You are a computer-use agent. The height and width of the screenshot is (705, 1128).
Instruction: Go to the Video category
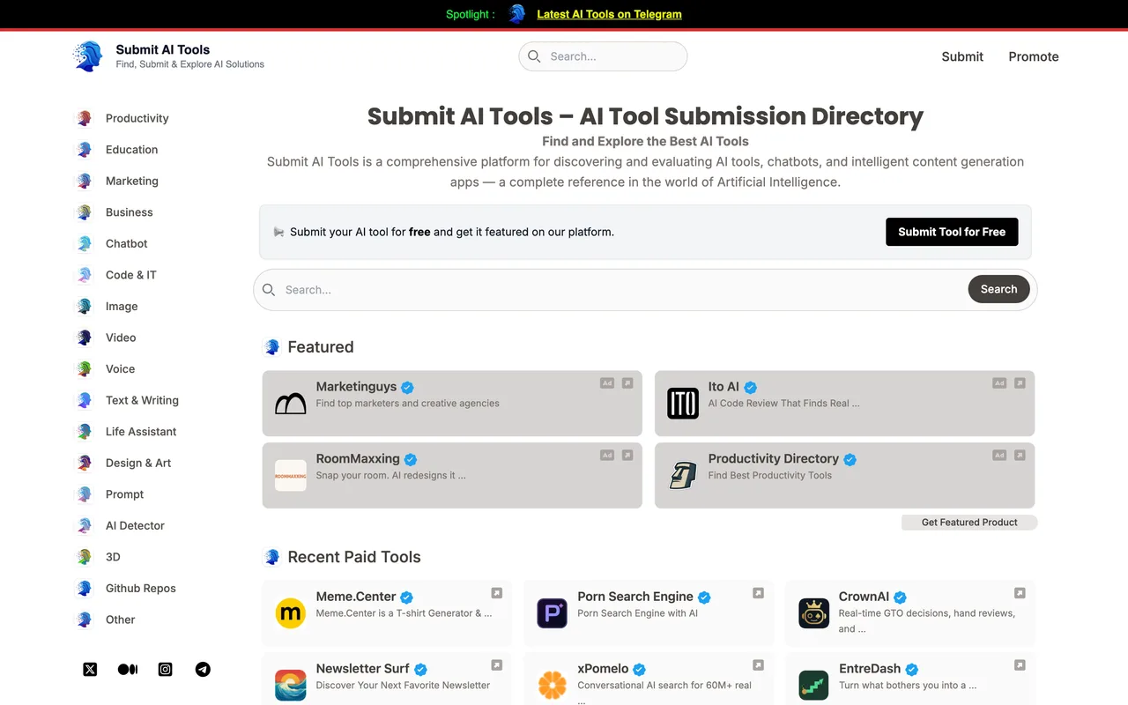tap(121, 338)
